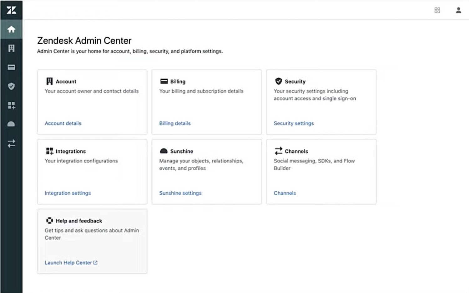Click dome icon on Sunshine card

point(164,151)
